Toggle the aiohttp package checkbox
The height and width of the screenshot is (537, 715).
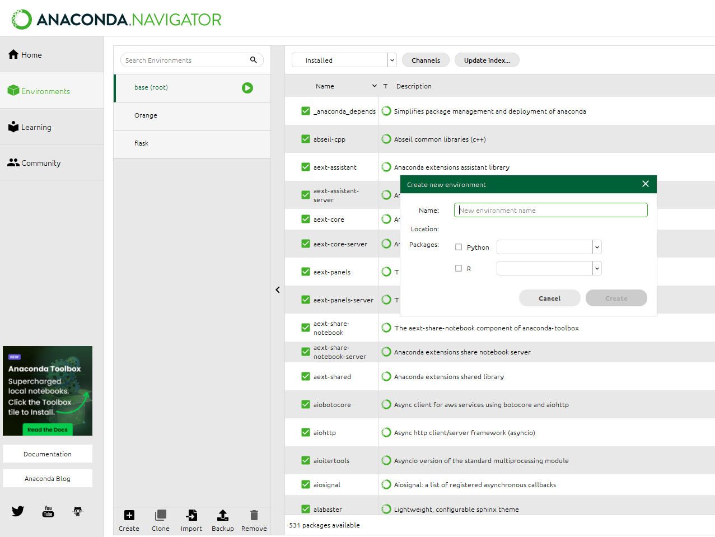click(306, 432)
